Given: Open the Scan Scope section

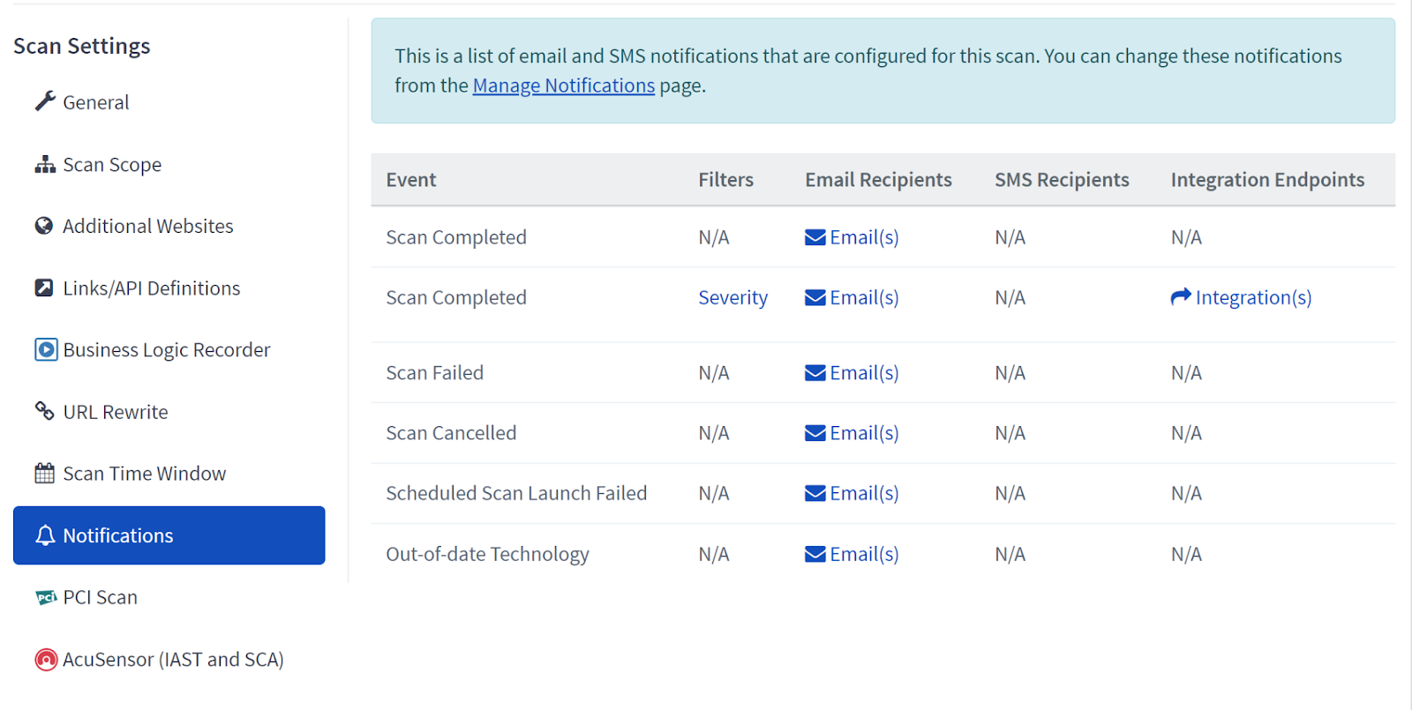Looking at the screenshot, I should 112,165.
